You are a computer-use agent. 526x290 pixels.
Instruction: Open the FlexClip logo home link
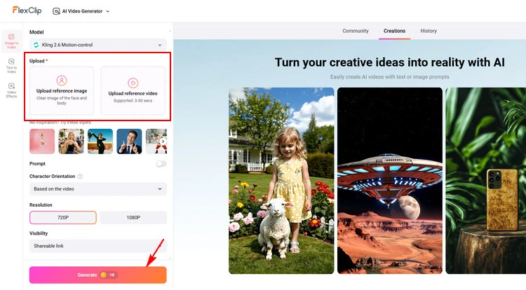(x=27, y=11)
